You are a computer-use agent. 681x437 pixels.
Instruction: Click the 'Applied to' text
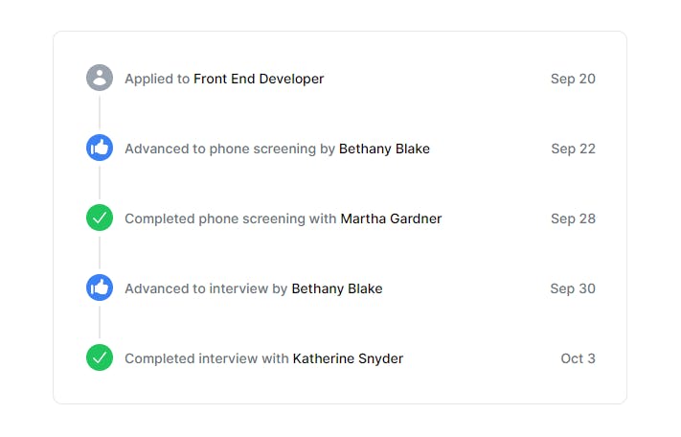(x=157, y=79)
